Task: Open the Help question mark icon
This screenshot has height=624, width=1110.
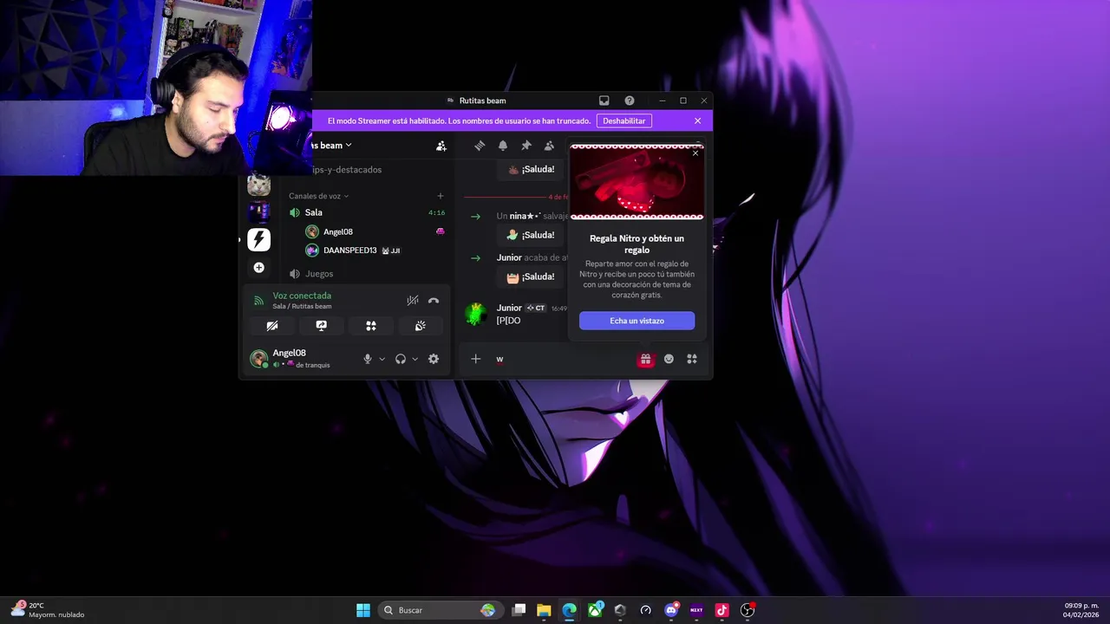Action: point(630,101)
